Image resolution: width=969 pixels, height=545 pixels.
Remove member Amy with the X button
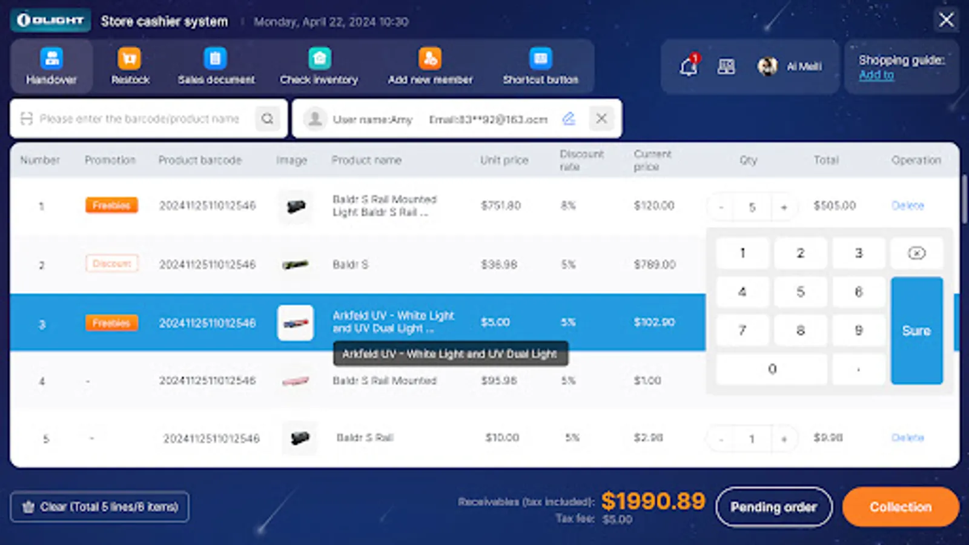(601, 119)
